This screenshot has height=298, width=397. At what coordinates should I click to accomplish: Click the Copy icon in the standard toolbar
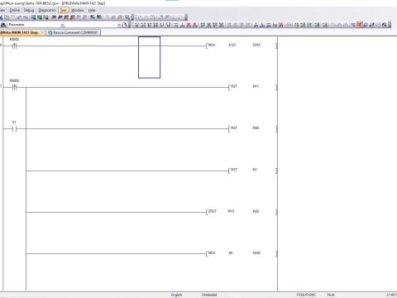point(6,17)
